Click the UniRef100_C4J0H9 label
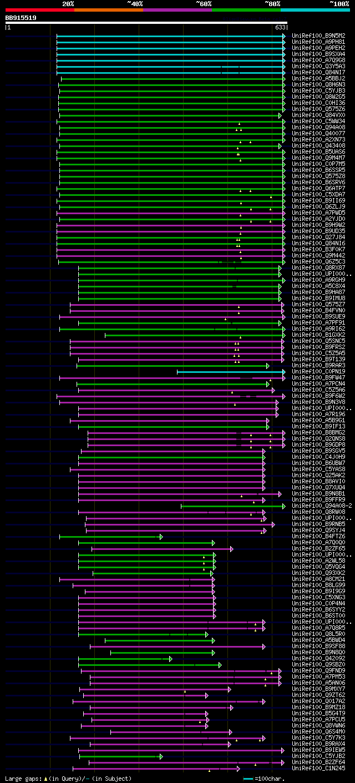The height and width of the screenshot is (783, 355). tap(319, 457)
